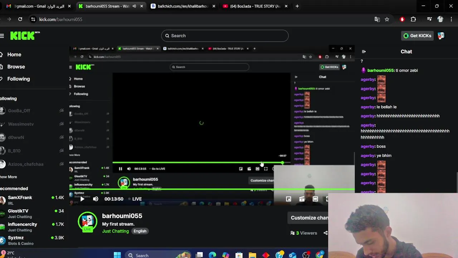
Task: Open Outlook from taskbar
Action: [293, 255]
